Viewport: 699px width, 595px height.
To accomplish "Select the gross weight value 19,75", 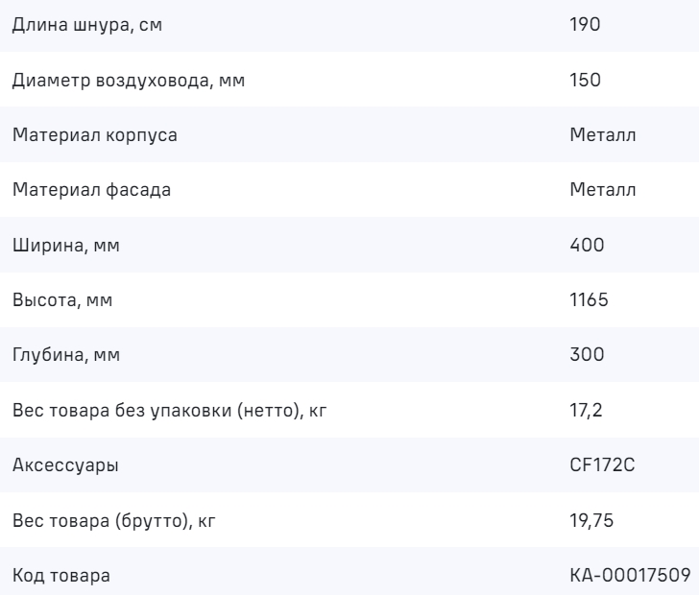I will pos(591,522).
